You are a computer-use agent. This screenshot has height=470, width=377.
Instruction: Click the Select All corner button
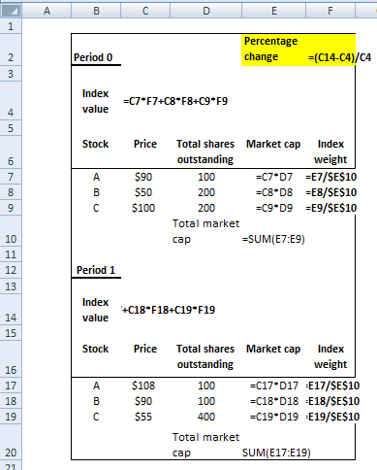(11, 11)
